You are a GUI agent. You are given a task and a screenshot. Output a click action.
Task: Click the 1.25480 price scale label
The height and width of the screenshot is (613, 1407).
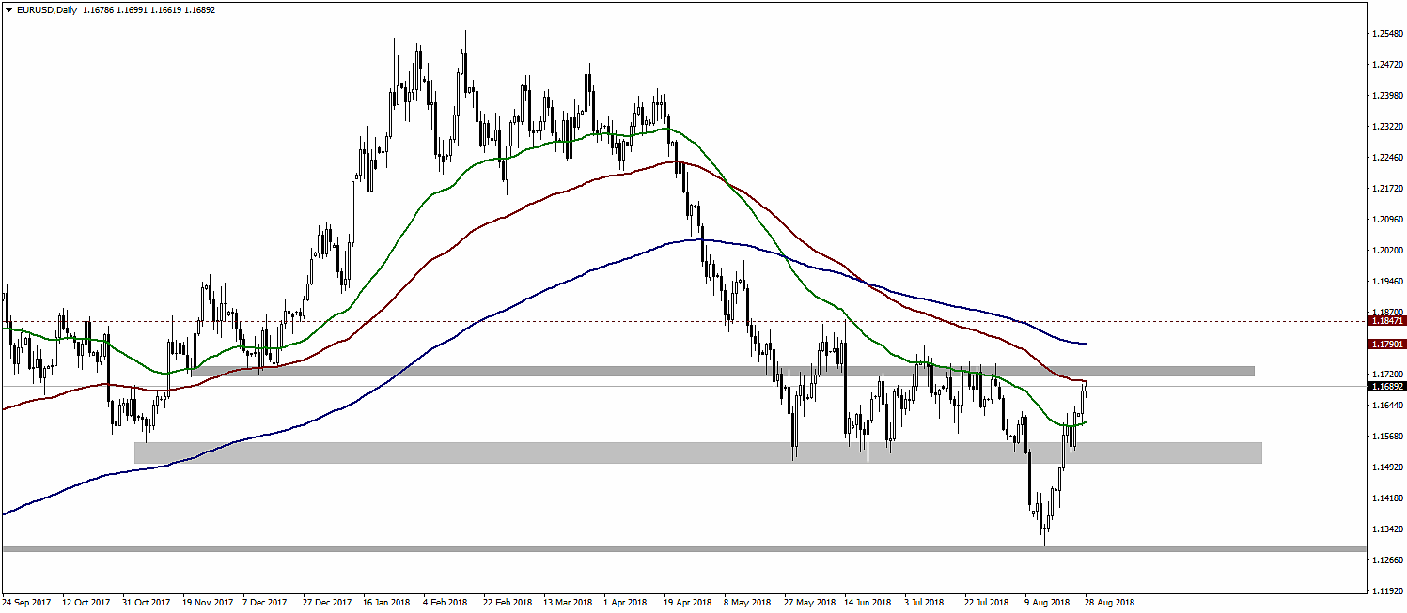pos(1388,34)
